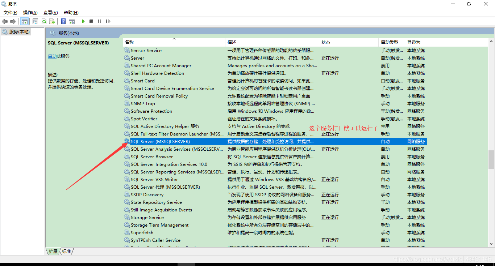Screen dimensions: 495x266
Task: Select SQL Server Integration Services 10.0 row
Action: 275,164
